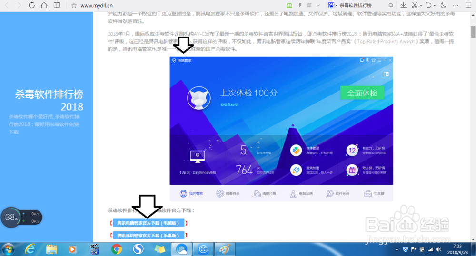476x256 pixels.
Task: Open the Baidu search engine selector
Action: click(332, 5)
